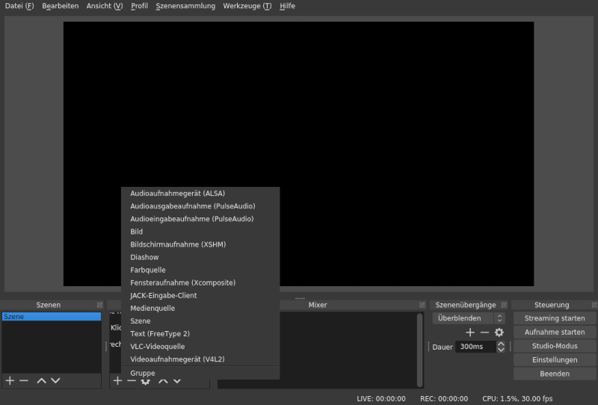Click the Szenen panel title
The image size is (598, 405).
(49, 305)
